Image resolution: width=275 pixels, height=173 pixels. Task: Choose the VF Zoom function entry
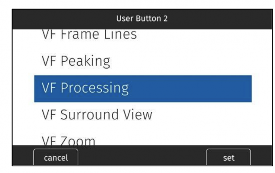(68, 141)
